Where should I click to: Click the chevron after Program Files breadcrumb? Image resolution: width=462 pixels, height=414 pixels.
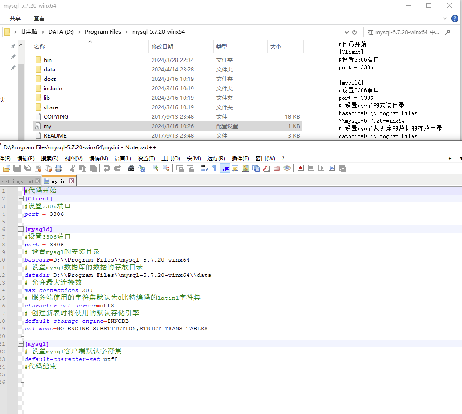coord(126,32)
